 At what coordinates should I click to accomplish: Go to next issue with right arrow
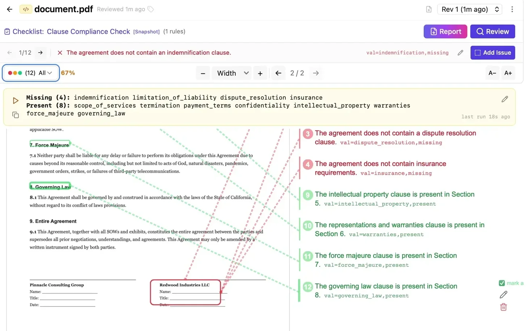click(x=41, y=53)
